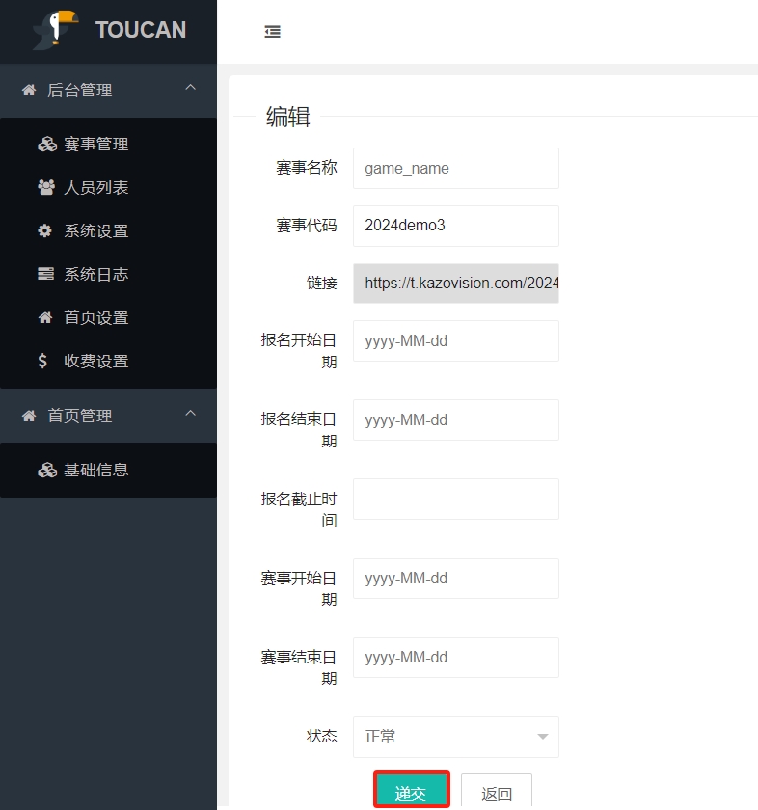Click the 赛事结束日期 date field
758x810 pixels.
(x=455, y=658)
